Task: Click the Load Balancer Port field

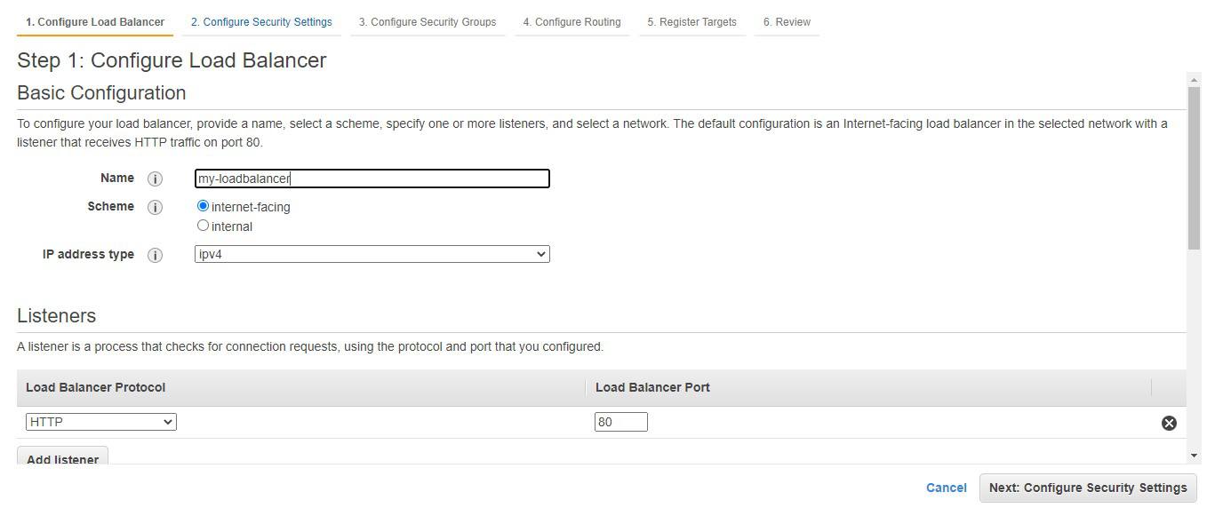Action: 620,422
